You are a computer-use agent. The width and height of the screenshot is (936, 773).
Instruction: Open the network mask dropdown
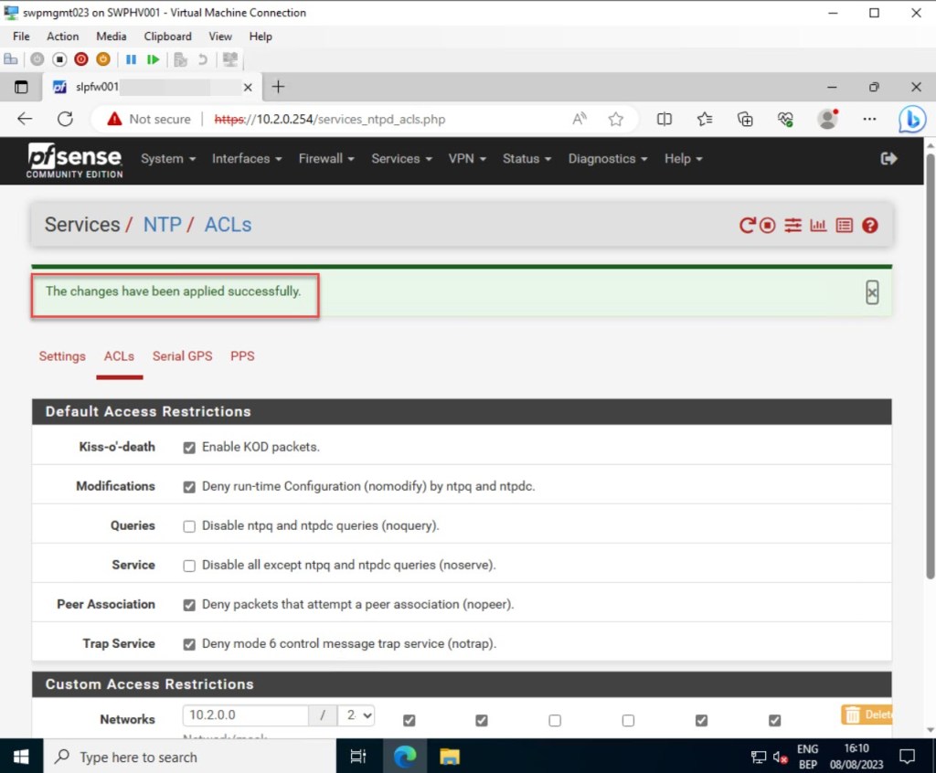356,716
